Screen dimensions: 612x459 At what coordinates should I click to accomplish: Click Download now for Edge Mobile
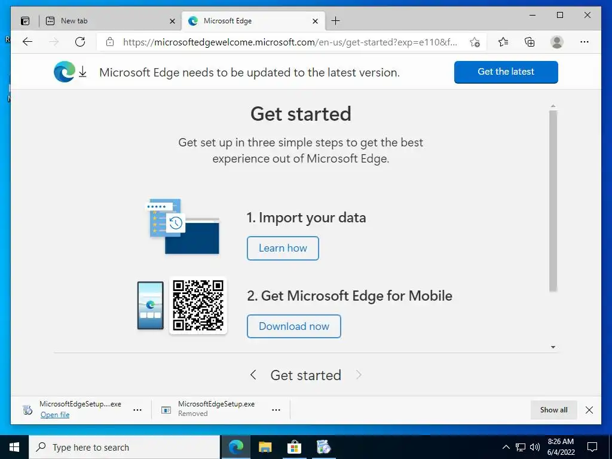pos(294,326)
